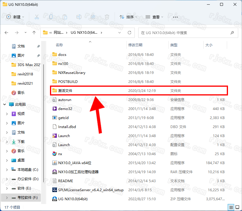Viewport: 242px width, 211px height.
Task: Expand the 本地磁盘 (C:) tree node
Action: [7, 169]
